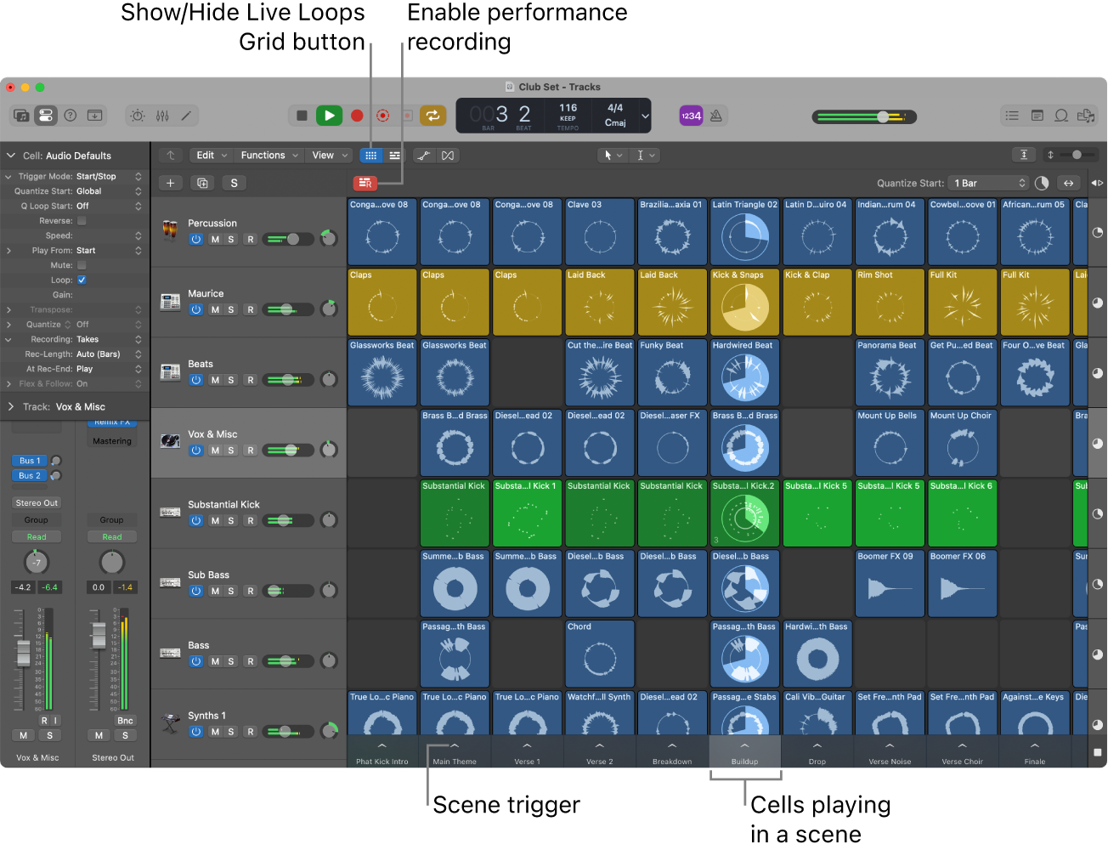Click the duplicate track icon next to plus
The width and height of the screenshot is (1108, 850).
[202, 183]
